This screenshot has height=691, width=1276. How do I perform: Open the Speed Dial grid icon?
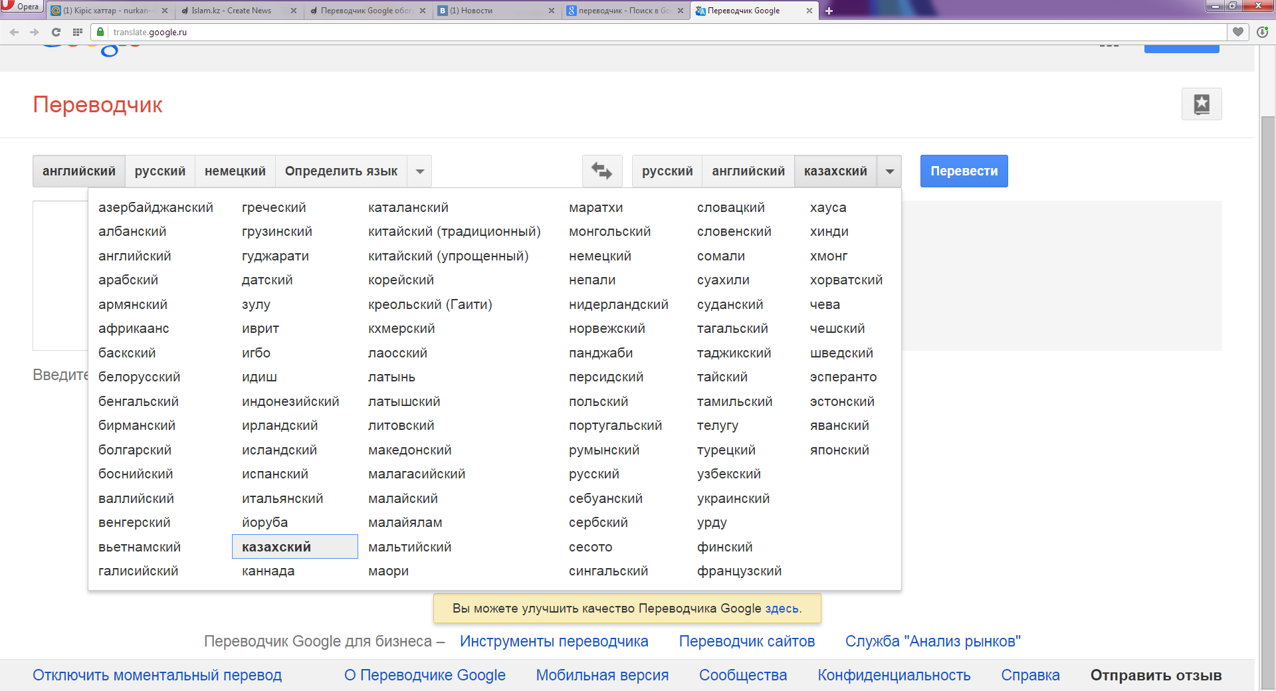point(78,32)
